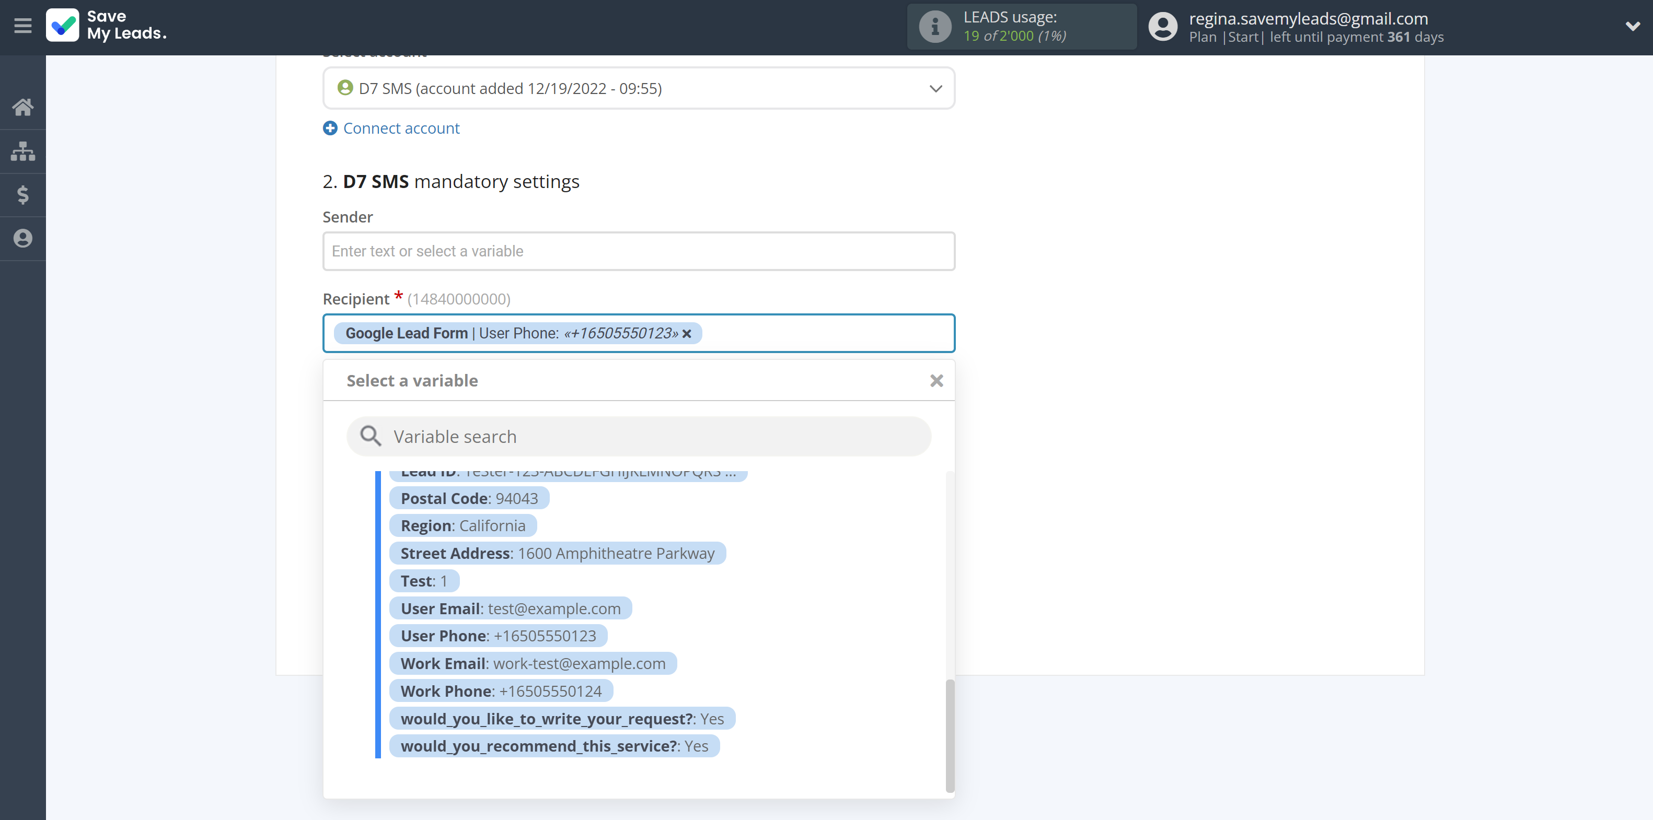Screen dimensions: 1653x820
Task: Click the Save My Leads logo
Action: point(107,26)
